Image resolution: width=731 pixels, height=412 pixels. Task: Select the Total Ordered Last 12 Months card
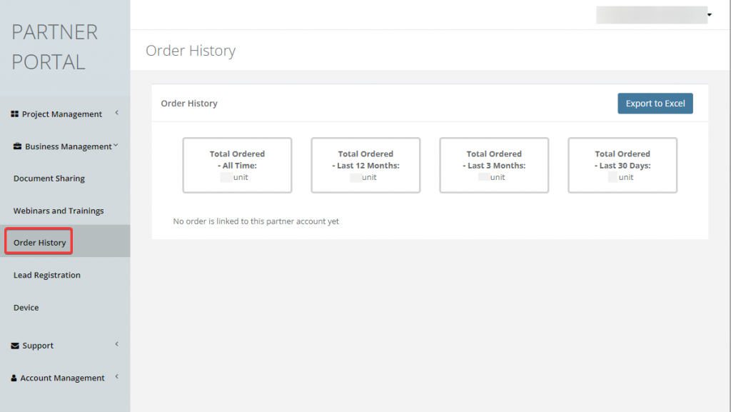click(365, 165)
